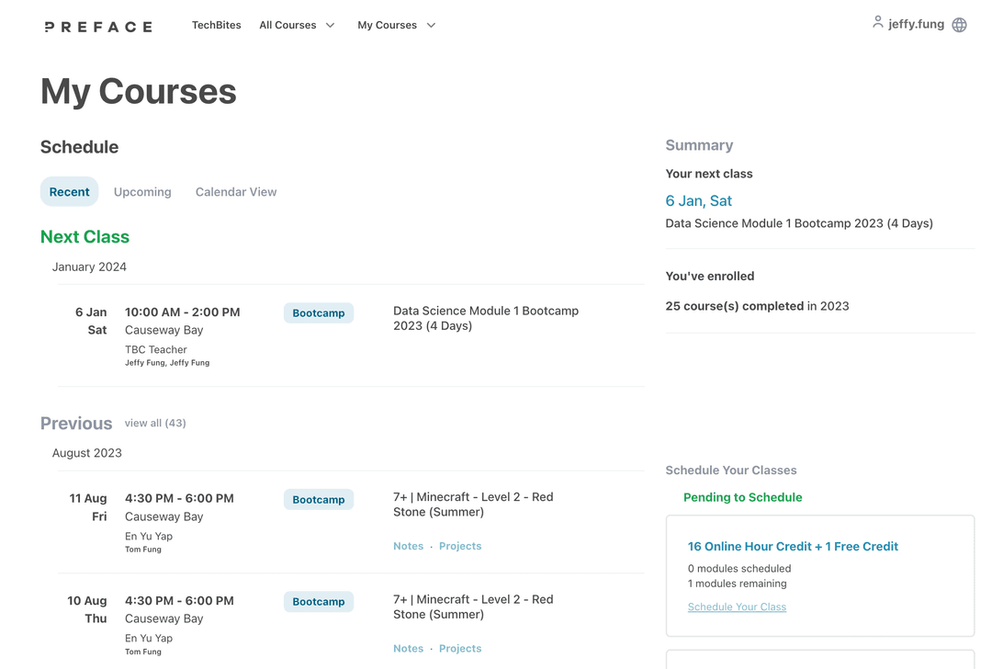The height and width of the screenshot is (669, 992).
Task: Open Data Science Module 1 Bootcamp entry
Action: (x=486, y=318)
